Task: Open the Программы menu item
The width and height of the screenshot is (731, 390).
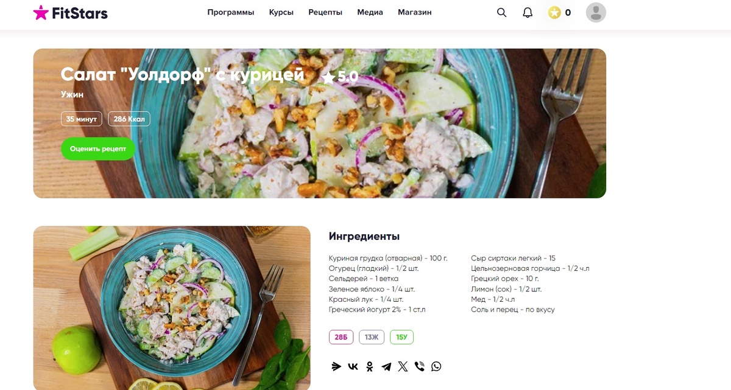Action: (231, 12)
